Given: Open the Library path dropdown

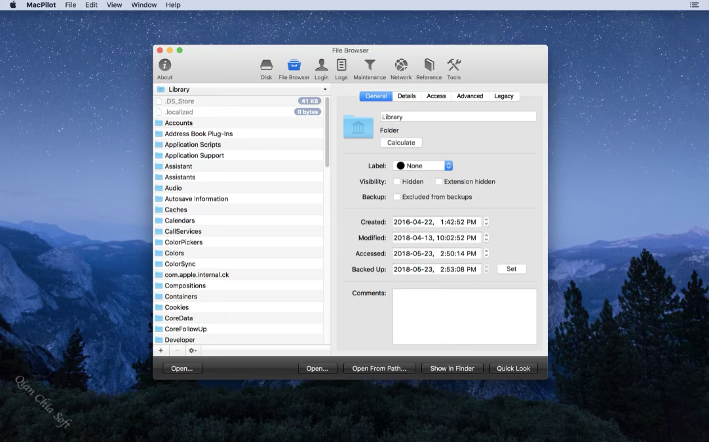Looking at the screenshot, I should (x=242, y=90).
